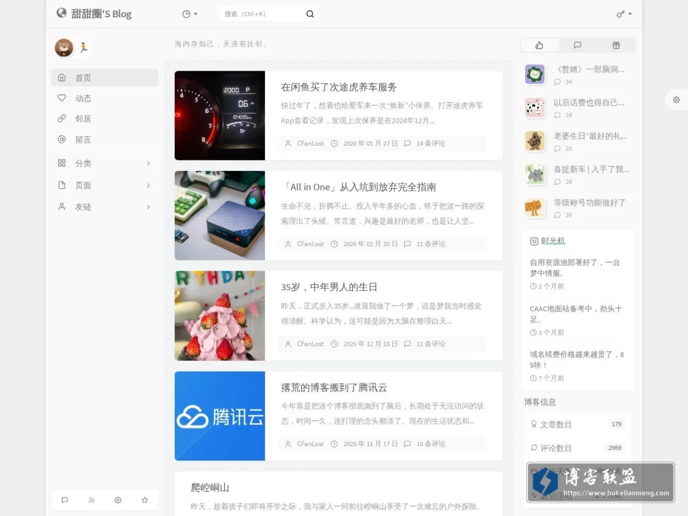The width and height of the screenshot is (688, 516).
Task: Switch to the gift box tab
Action: 616,45
